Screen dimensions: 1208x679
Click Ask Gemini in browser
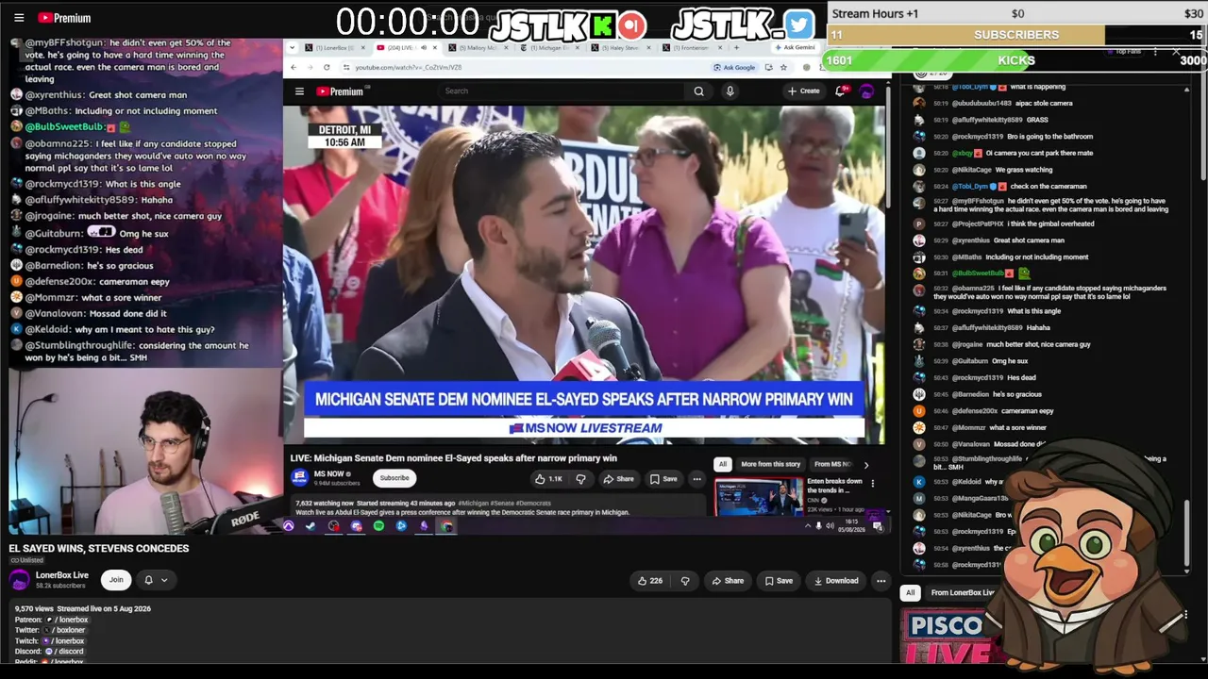(794, 47)
